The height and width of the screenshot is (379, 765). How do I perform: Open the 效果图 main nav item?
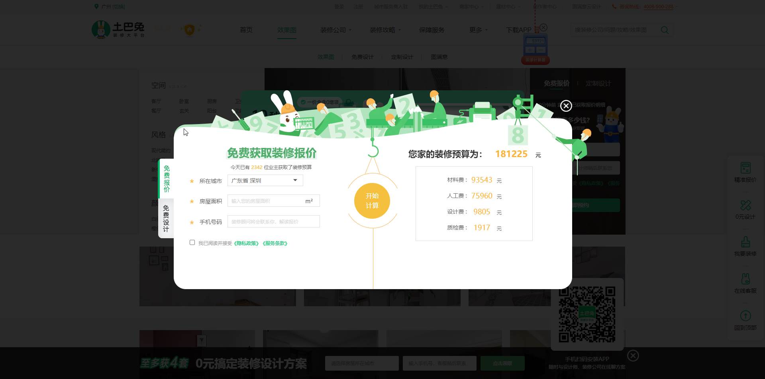[x=287, y=30]
